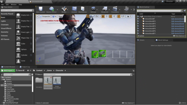Toggle viewport scale snapping
The width and height of the screenshot is (187, 105).
tap(119, 16)
